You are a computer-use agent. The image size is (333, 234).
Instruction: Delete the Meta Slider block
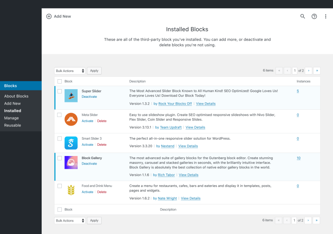tap(102, 121)
